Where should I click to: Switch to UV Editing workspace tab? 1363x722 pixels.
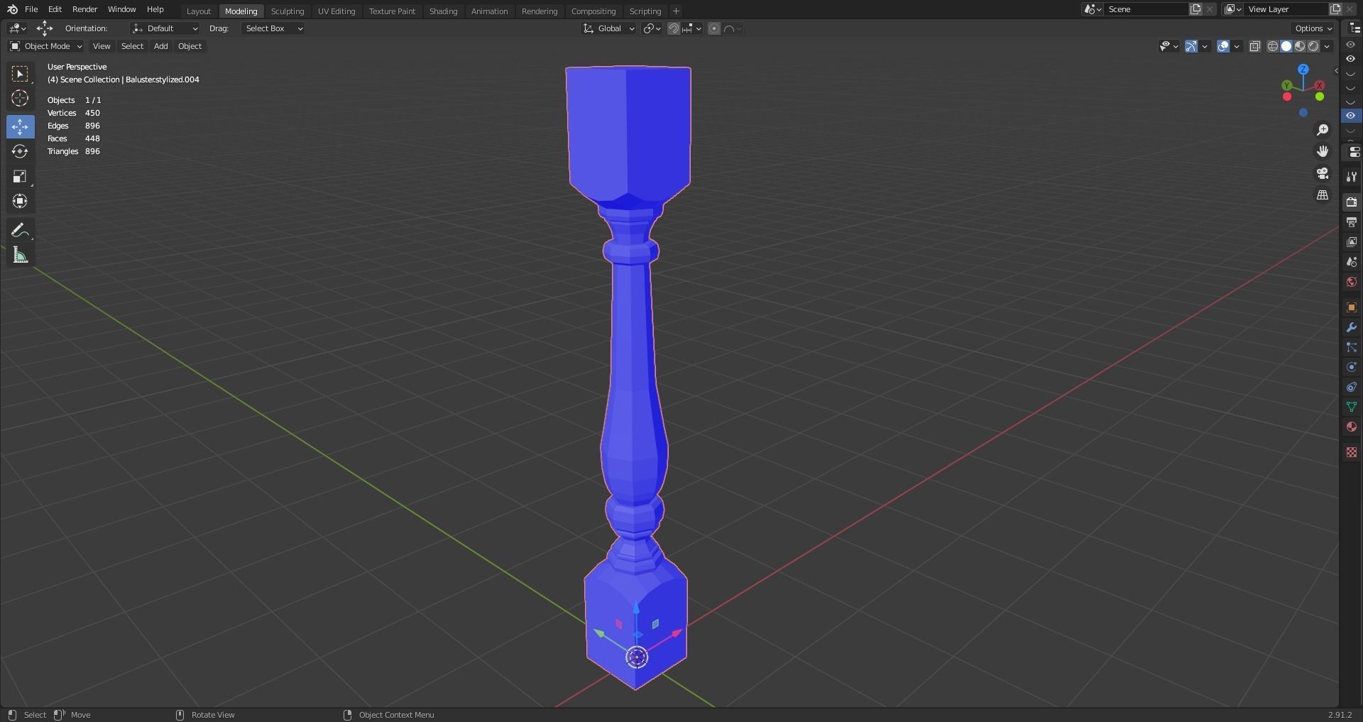pos(336,11)
